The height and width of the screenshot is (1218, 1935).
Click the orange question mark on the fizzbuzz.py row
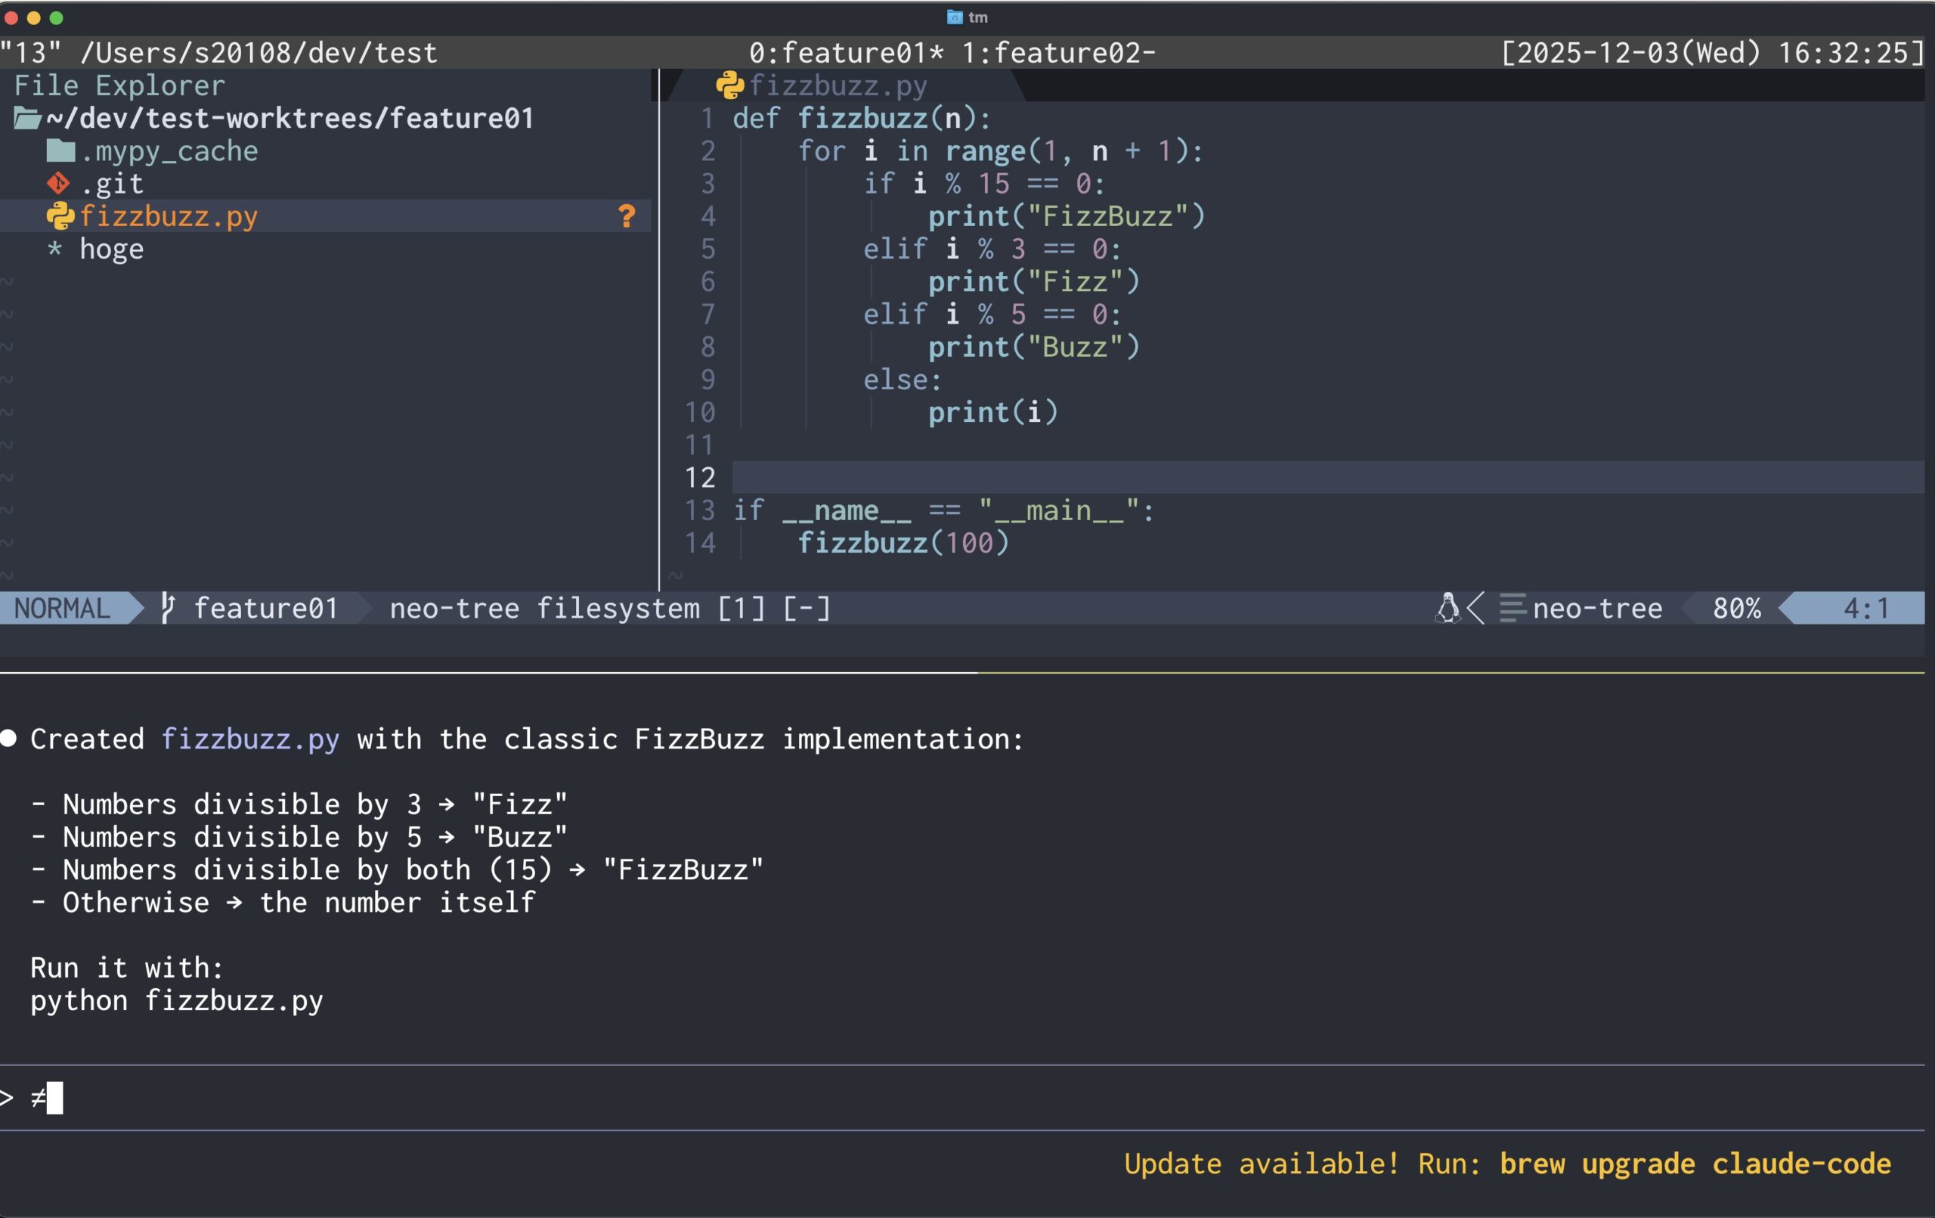[625, 215]
